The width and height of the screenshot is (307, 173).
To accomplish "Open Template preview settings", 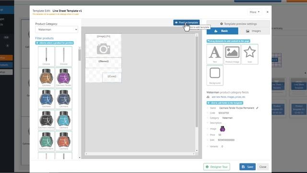I will (238, 24).
